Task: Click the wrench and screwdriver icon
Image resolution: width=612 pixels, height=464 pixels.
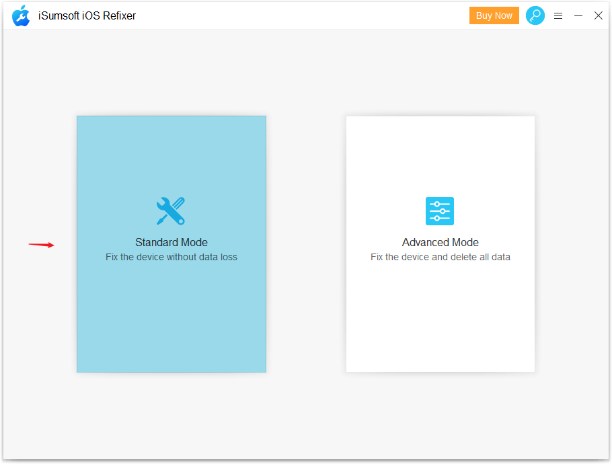Action: (171, 210)
